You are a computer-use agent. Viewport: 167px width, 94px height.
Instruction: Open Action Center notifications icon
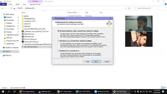click(163, 92)
